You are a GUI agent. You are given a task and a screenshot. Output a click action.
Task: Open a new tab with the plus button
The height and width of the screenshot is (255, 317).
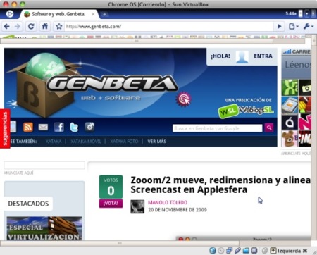(x=104, y=14)
